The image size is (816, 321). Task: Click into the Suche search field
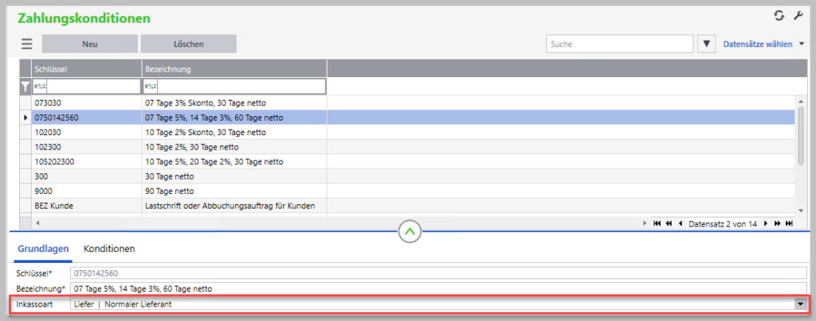(x=619, y=44)
